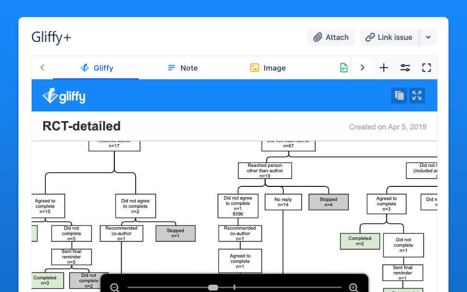Image resolution: width=467 pixels, height=292 pixels.
Task: Select the grey 'Stopped n=4' box
Action: pyautogui.click(x=328, y=202)
